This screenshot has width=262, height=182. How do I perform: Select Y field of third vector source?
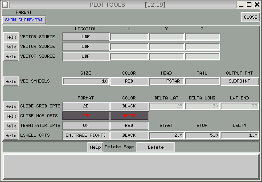point(167,56)
